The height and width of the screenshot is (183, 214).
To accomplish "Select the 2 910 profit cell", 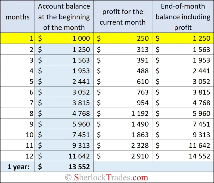I will [123, 156].
